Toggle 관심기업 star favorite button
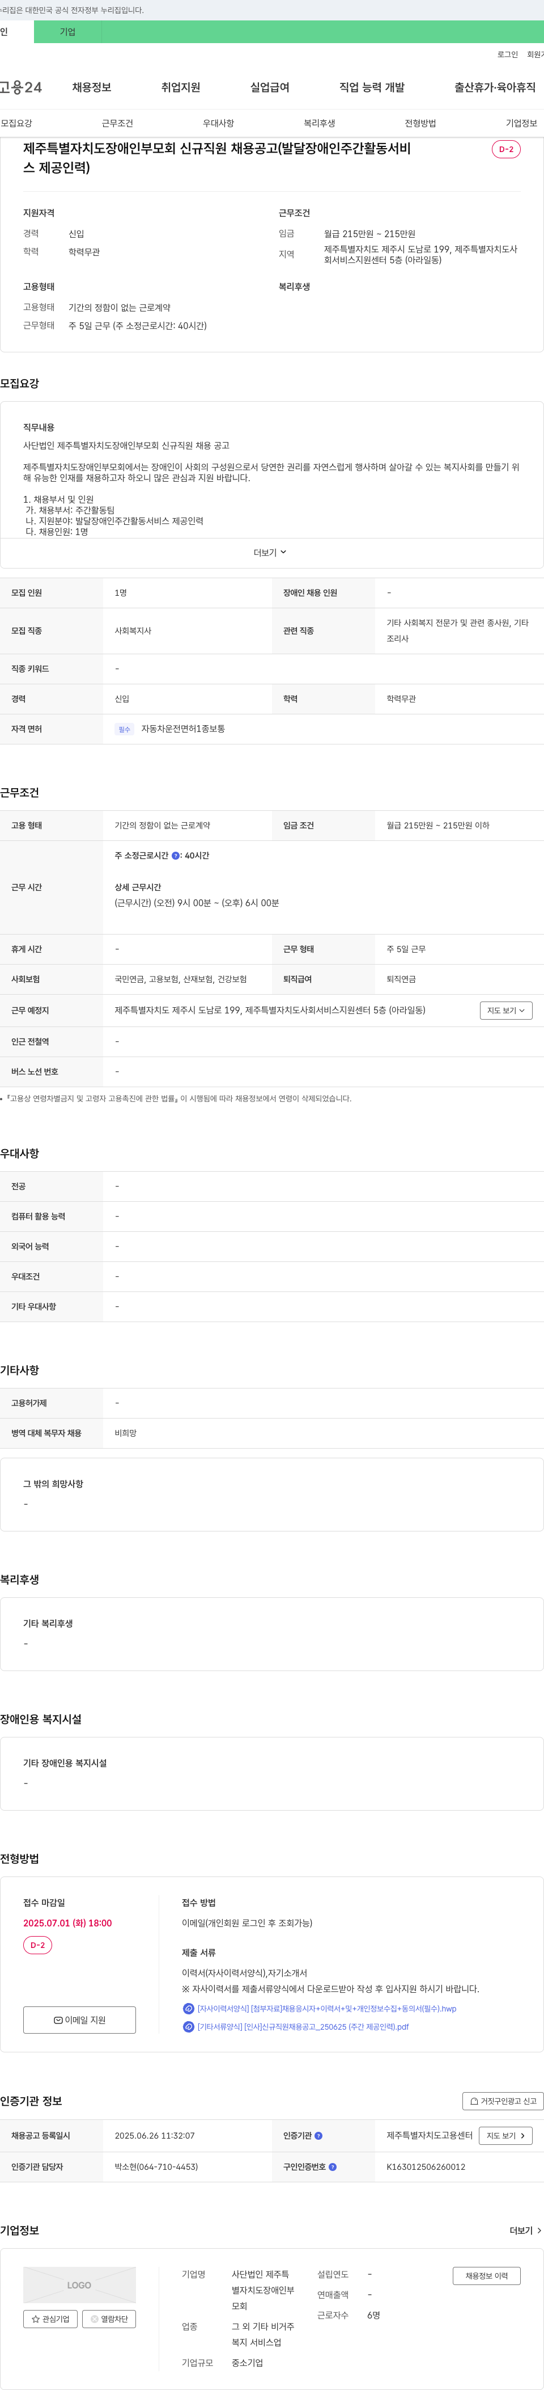The width and height of the screenshot is (544, 2390). coord(51,2320)
